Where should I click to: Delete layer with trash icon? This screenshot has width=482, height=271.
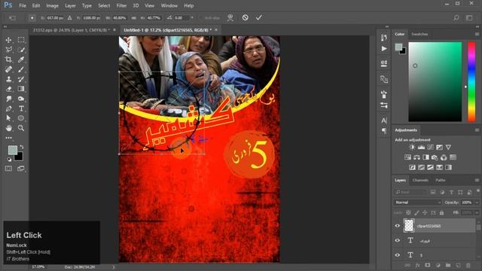[x=468, y=265]
